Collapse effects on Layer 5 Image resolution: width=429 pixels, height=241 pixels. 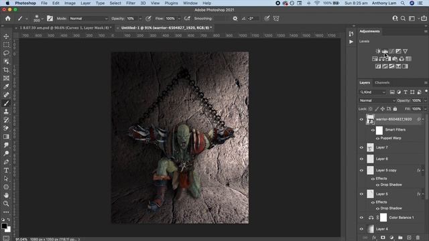click(423, 194)
